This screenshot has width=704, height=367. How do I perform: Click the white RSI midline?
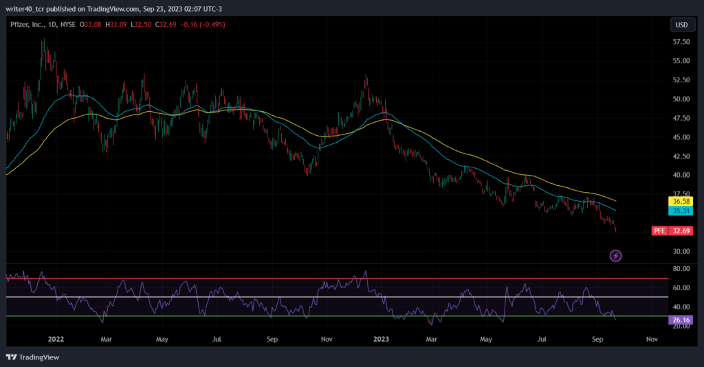337,297
